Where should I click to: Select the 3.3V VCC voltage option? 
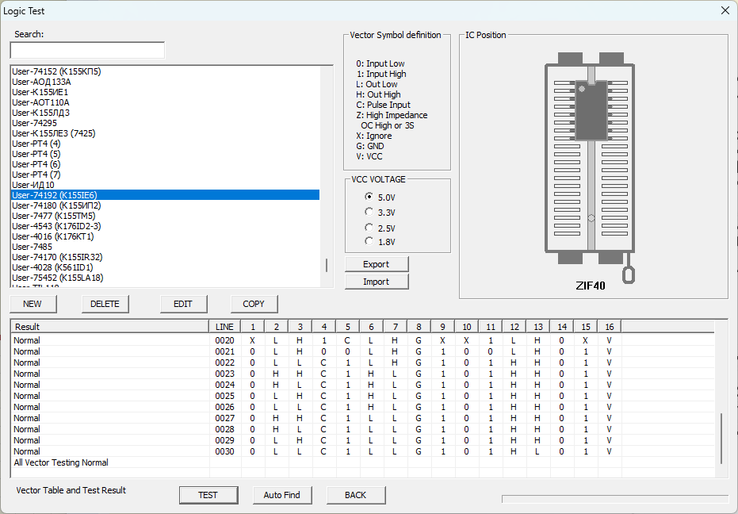369,212
